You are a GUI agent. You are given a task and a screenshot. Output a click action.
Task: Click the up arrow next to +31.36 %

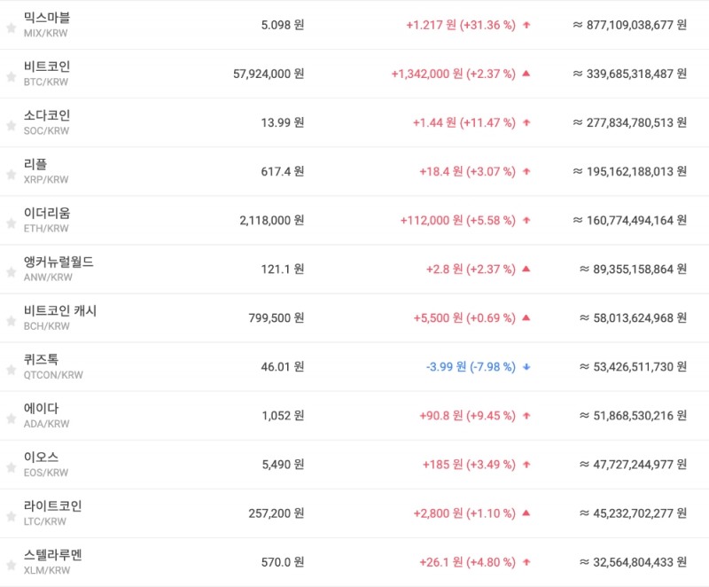(x=526, y=25)
